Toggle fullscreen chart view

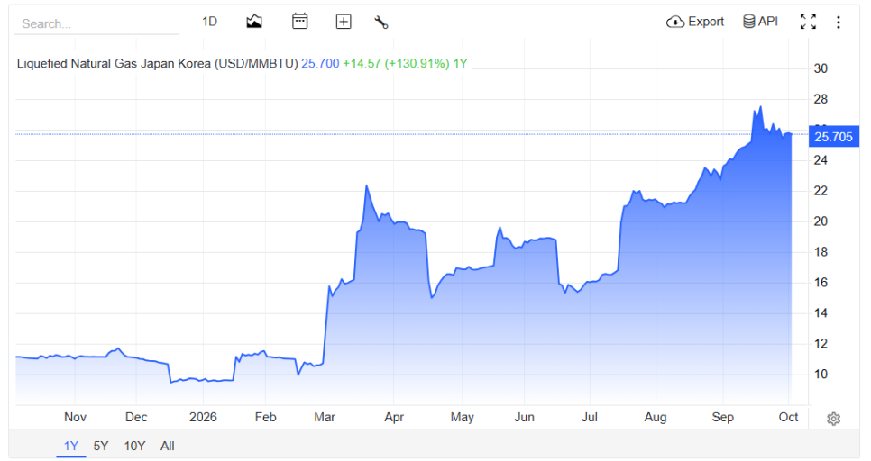(x=808, y=22)
